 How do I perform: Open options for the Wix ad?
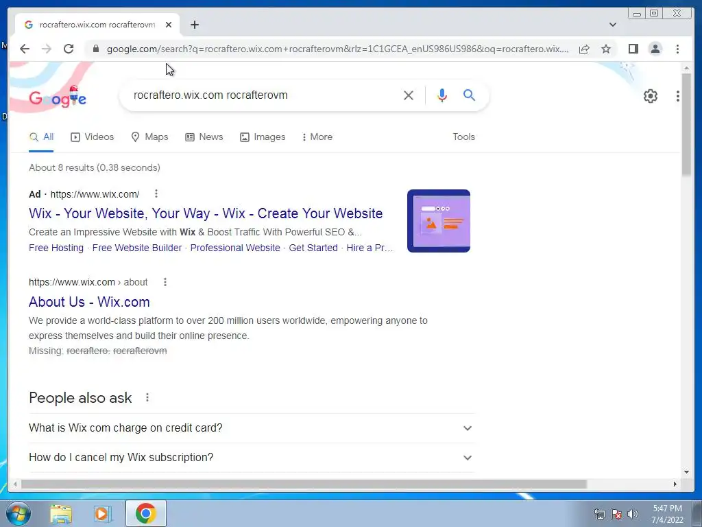(x=156, y=194)
